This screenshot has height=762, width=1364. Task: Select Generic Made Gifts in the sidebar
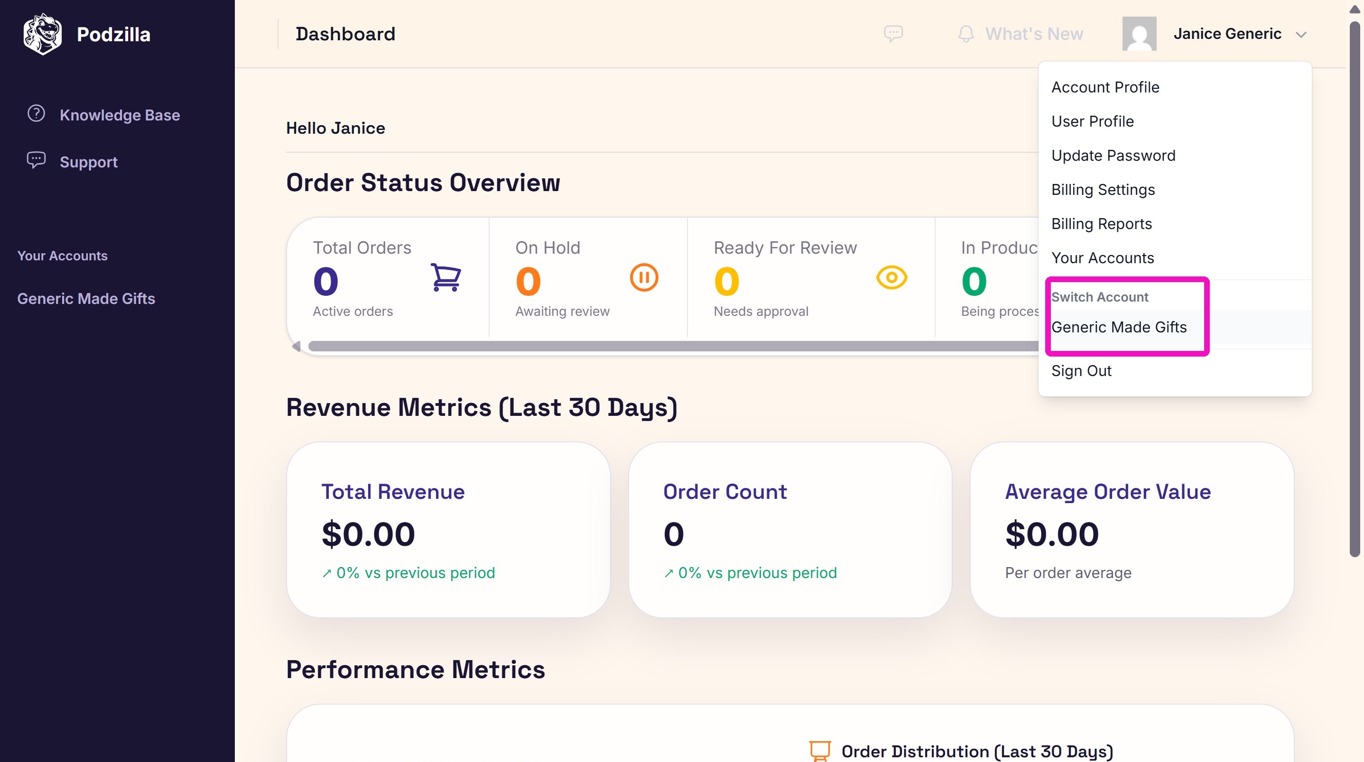click(x=86, y=298)
